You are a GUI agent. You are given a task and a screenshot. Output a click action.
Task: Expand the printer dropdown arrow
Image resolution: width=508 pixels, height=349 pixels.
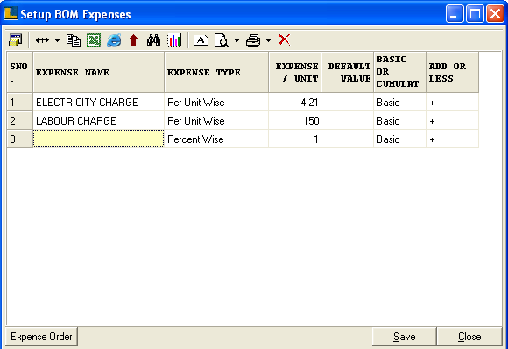[x=269, y=40]
